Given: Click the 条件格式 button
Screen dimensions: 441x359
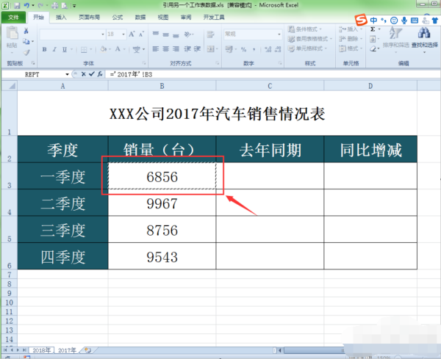Looking at the screenshot, I should pos(307,29).
